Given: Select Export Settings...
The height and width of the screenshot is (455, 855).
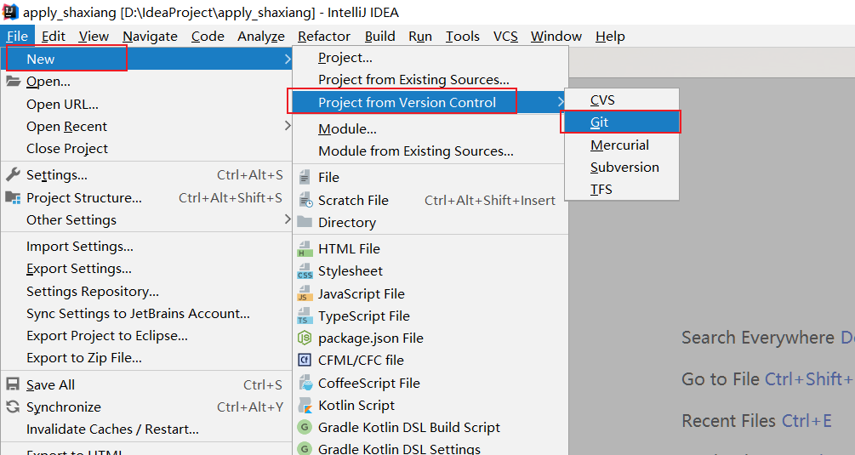Looking at the screenshot, I should 146,269.
